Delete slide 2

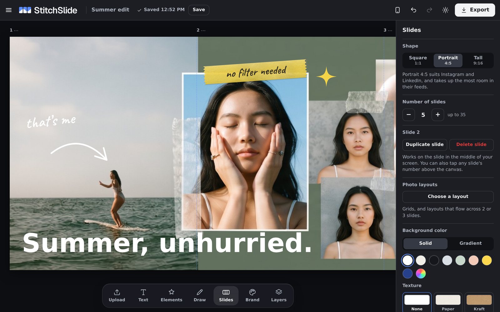(x=471, y=145)
